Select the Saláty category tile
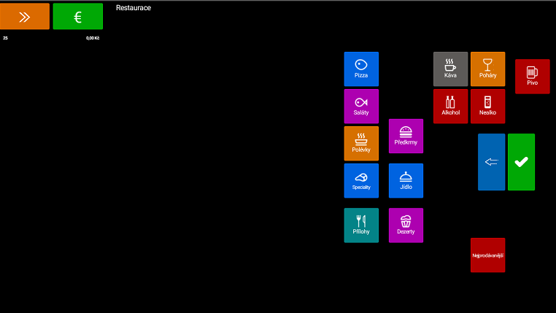The height and width of the screenshot is (313, 556). point(361,107)
